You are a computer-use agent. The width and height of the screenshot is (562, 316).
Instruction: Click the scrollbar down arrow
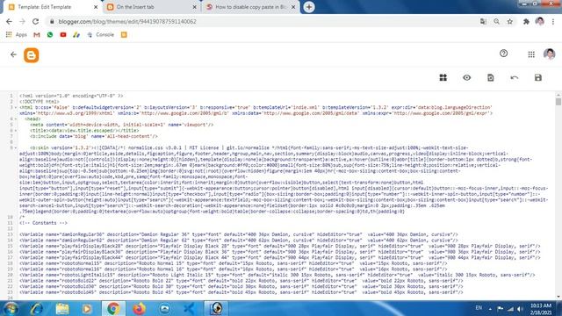558,297
